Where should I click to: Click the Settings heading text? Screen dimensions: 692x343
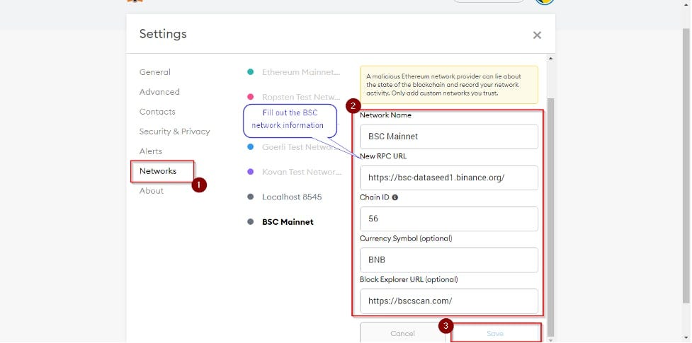pos(163,34)
